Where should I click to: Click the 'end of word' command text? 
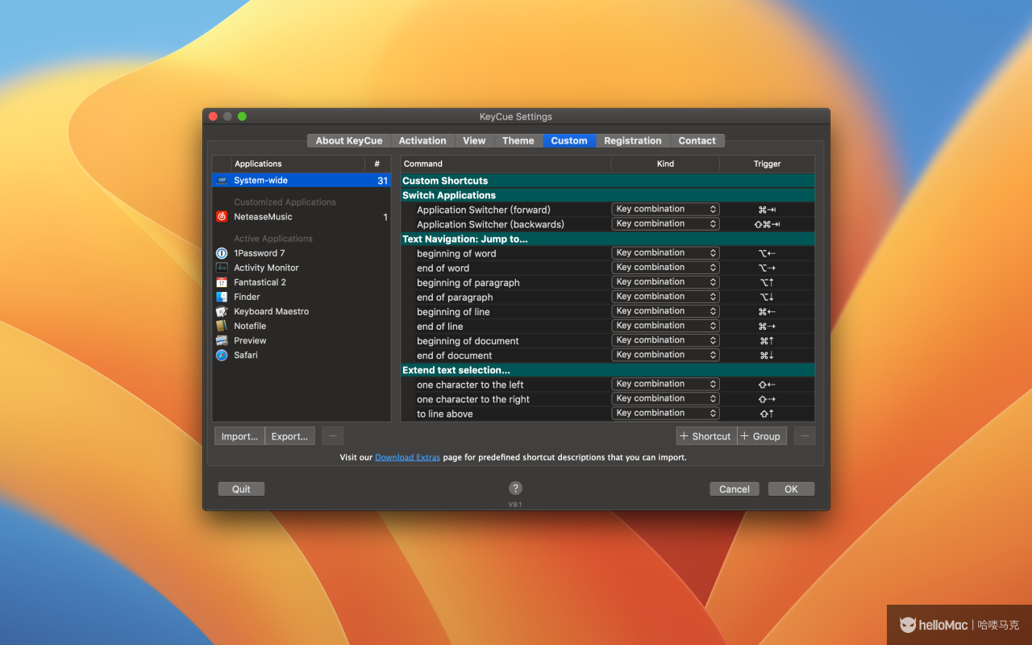(x=443, y=268)
